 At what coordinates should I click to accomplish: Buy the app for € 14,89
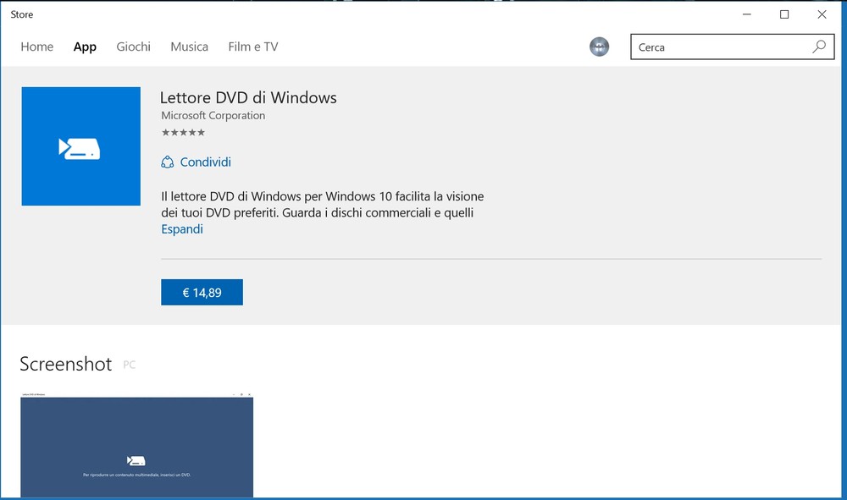[202, 293]
